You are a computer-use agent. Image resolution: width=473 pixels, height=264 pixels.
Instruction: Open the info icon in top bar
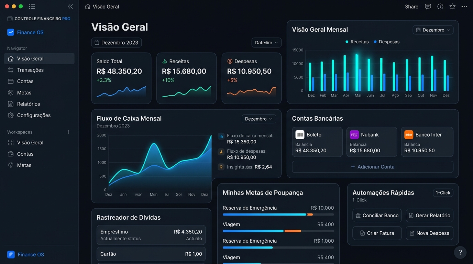click(440, 7)
